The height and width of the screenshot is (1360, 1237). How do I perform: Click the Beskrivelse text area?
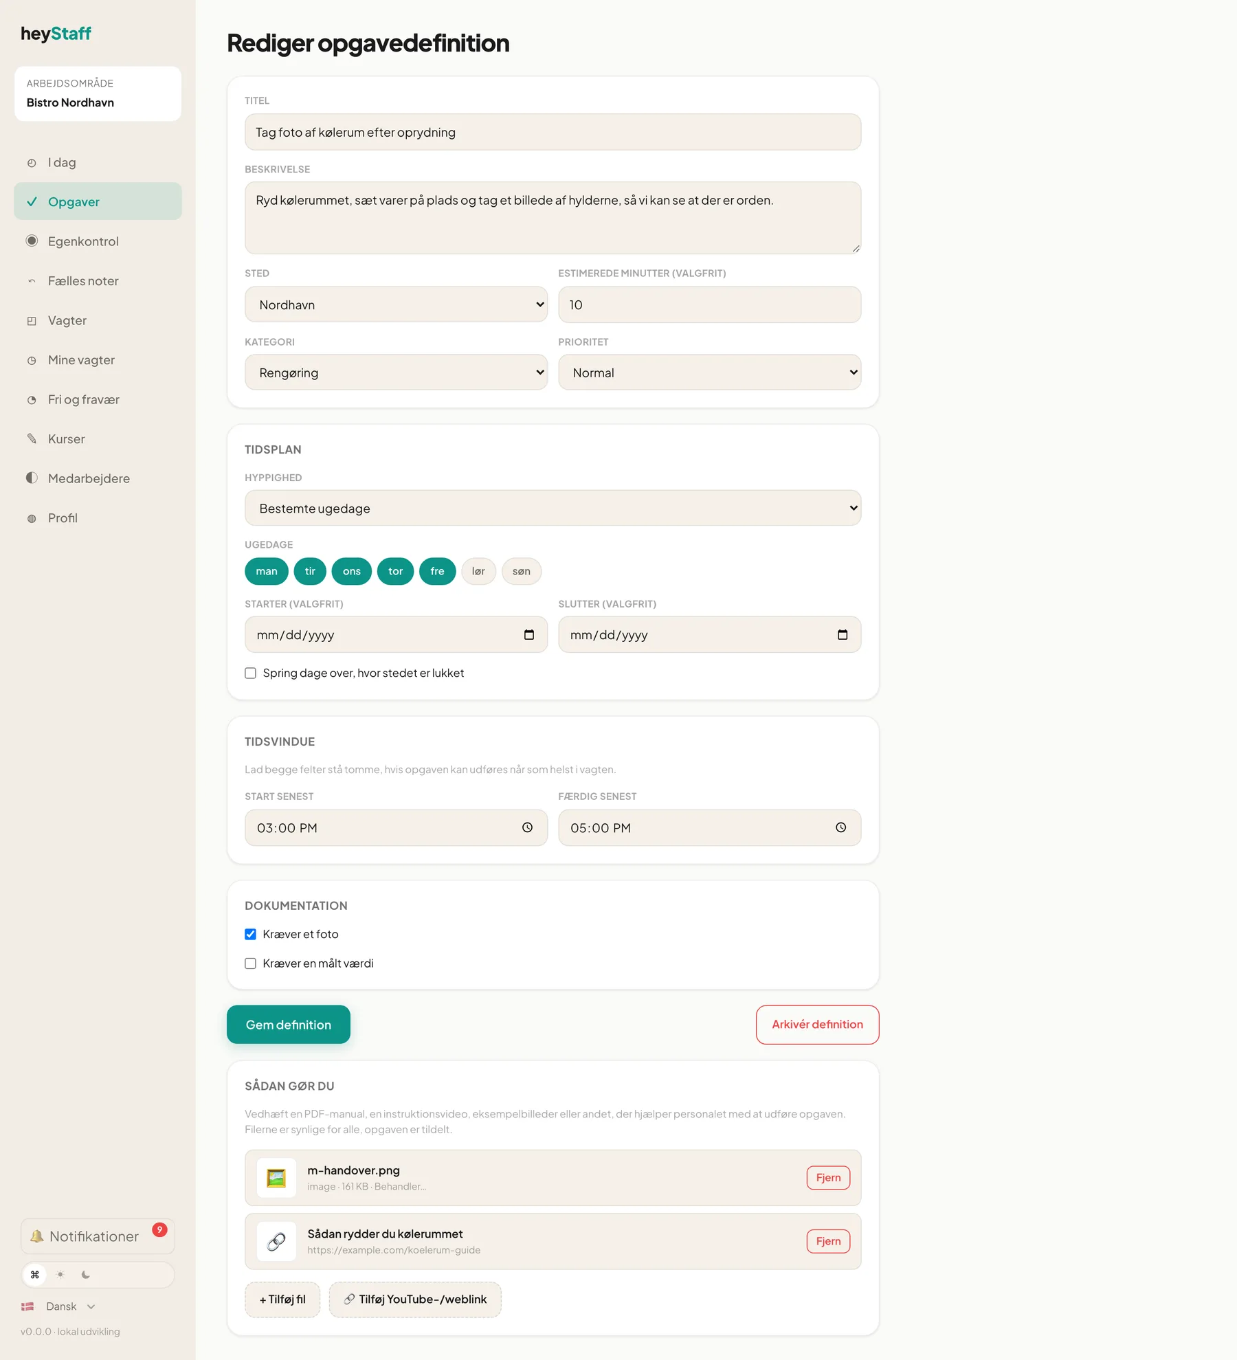tap(553, 218)
